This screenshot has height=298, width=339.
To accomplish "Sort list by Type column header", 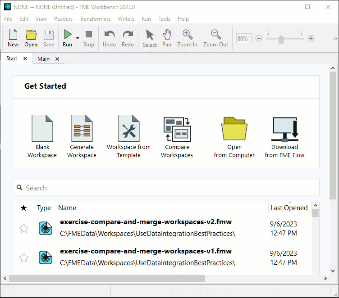I will [44, 208].
